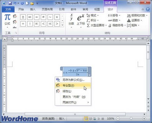
Task: Insert the plus-minus symbol
Action: pyautogui.click(x=23, y=17)
